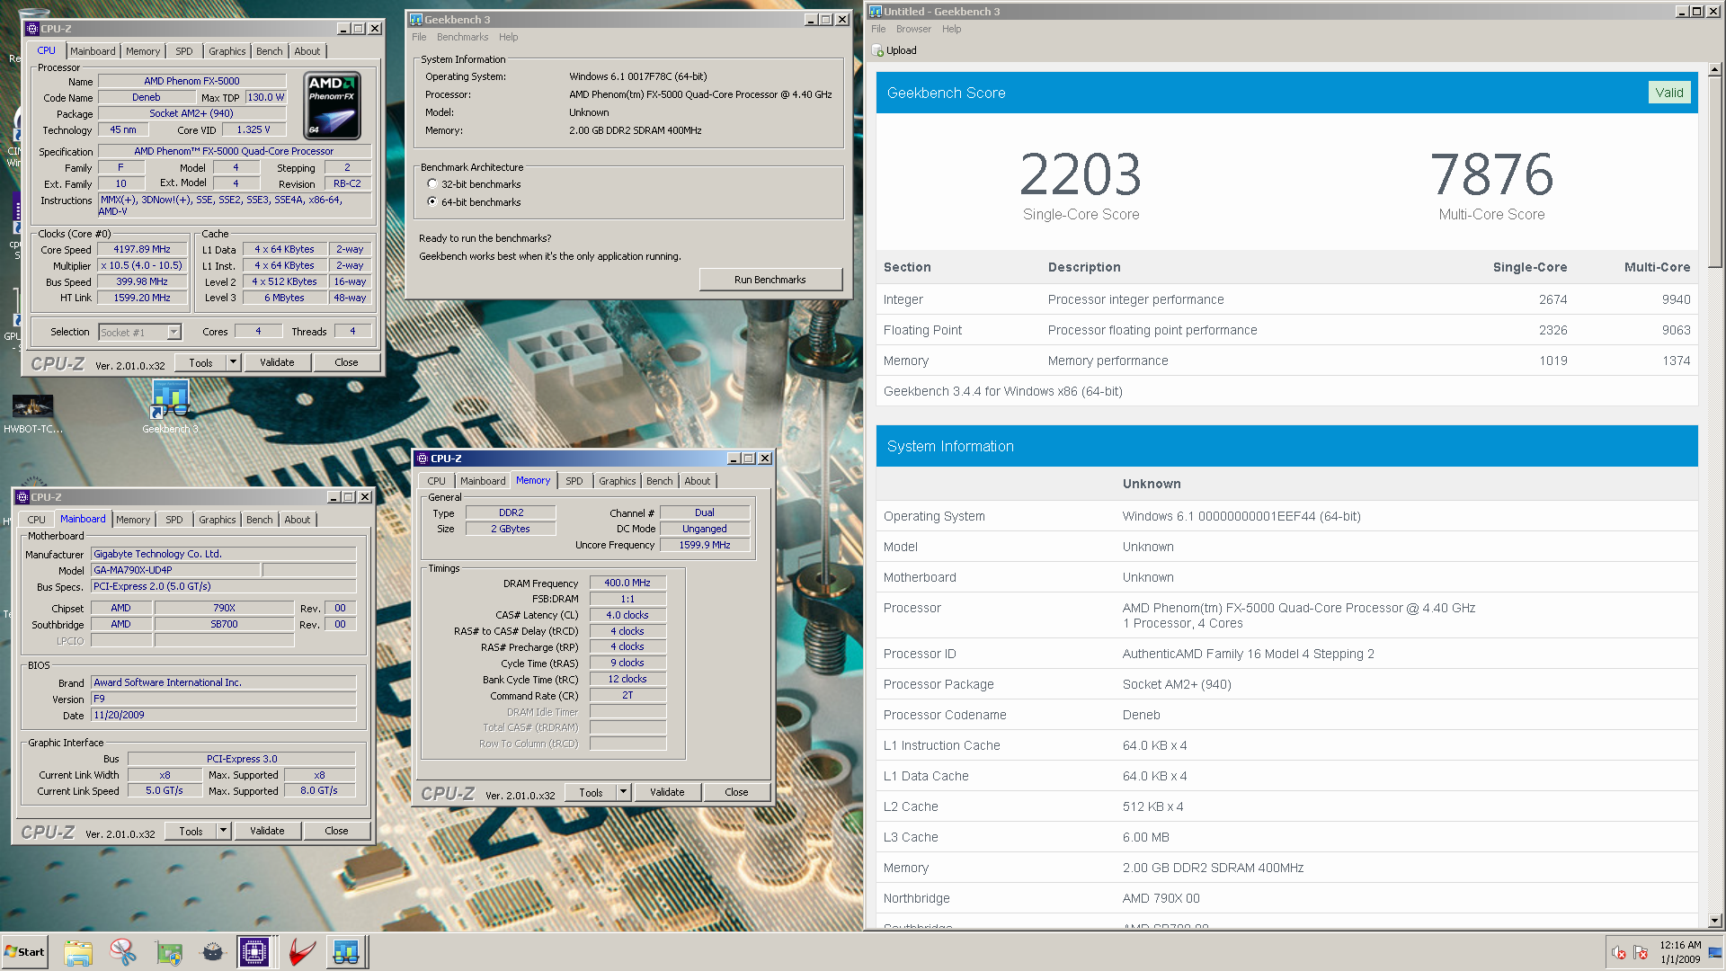Open the Action Center flag tray icon
The image size is (1726, 971).
tap(1641, 952)
